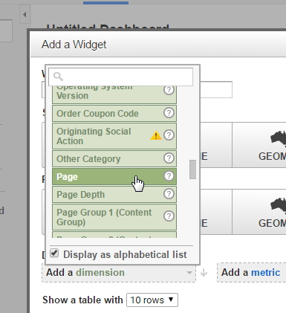
Task: Collapse the left sidebar arrow
Action: tap(25, 14)
